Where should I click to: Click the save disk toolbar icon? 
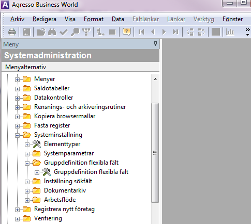coord(26,32)
